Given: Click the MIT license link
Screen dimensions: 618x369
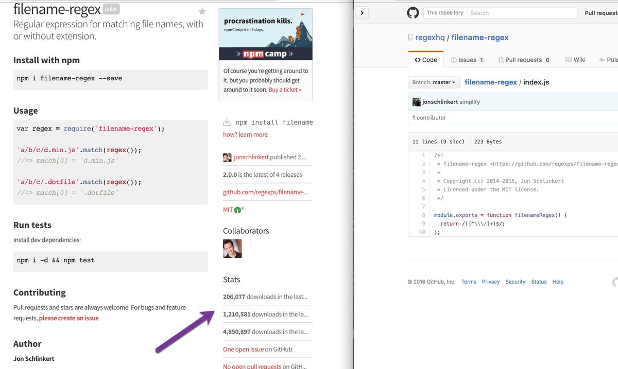Looking at the screenshot, I should click(228, 210).
